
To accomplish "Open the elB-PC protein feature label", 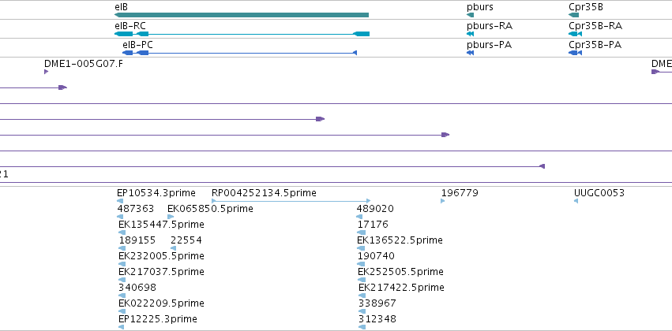I will [x=137, y=44].
